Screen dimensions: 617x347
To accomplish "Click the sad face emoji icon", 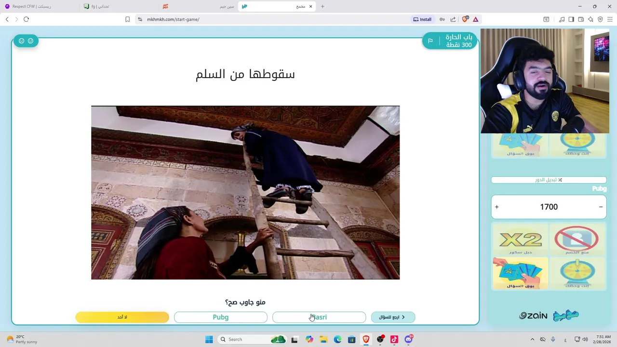I will click(21, 41).
